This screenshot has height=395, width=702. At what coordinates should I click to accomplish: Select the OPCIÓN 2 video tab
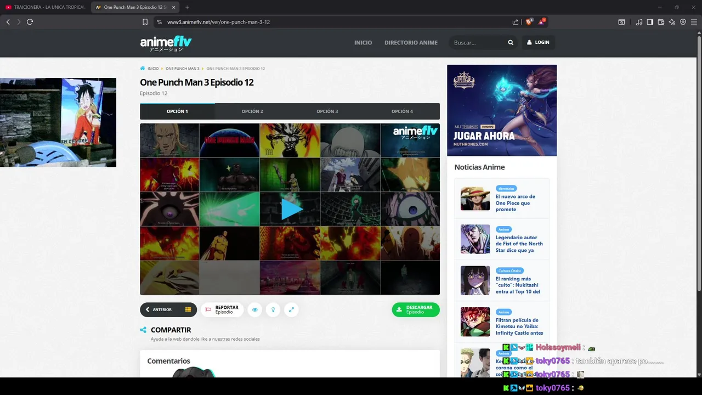tap(252, 111)
